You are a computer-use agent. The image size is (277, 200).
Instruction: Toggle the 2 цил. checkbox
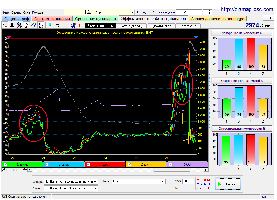tap(130, 164)
